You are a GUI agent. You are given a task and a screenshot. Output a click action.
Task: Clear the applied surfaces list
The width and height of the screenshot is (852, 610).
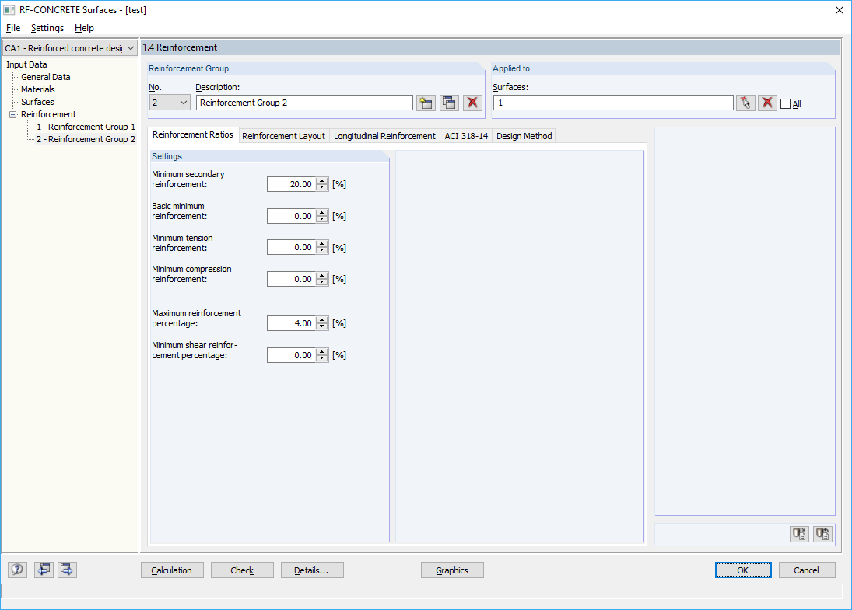(x=767, y=102)
